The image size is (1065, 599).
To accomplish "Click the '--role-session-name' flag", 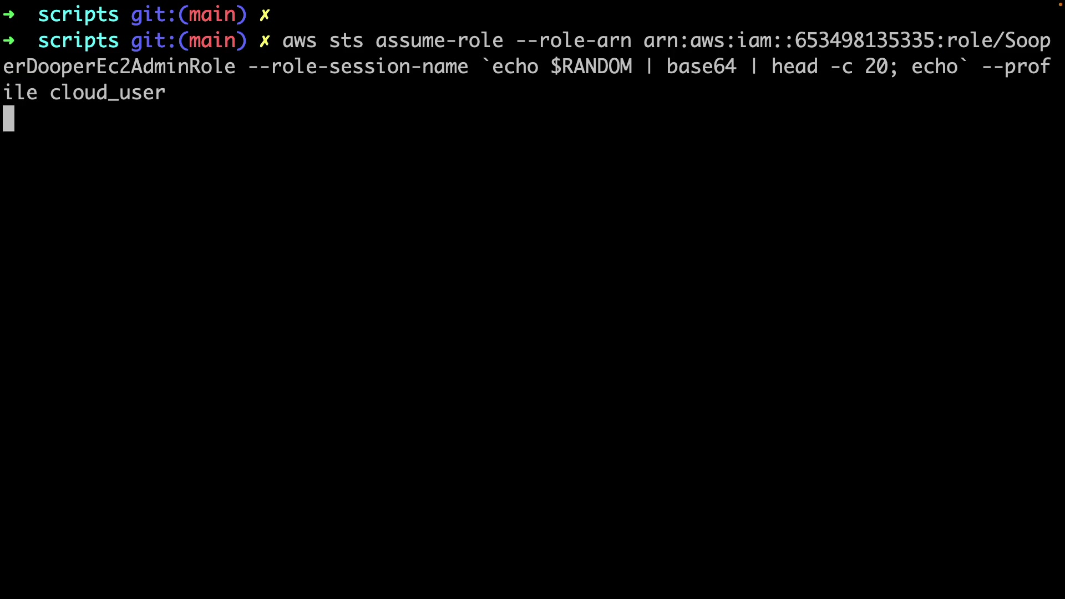I will point(358,67).
